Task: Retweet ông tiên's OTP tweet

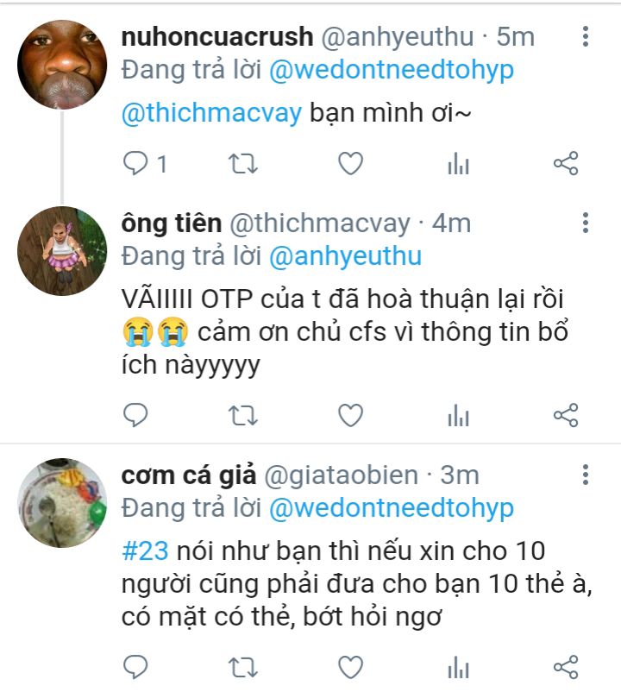Action: pyautogui.click(x=242, y=415)
